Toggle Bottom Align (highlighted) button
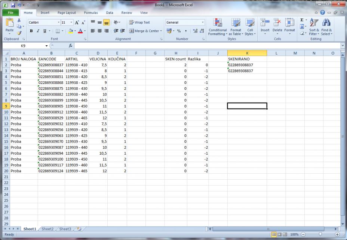Screen dimensions: 347x240 click(107, 22)
